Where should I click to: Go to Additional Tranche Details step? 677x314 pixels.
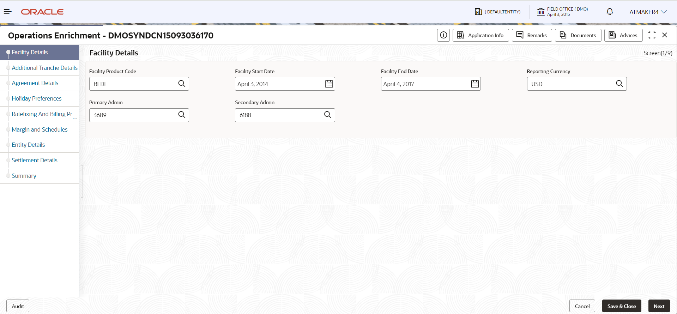click(44, 68)
